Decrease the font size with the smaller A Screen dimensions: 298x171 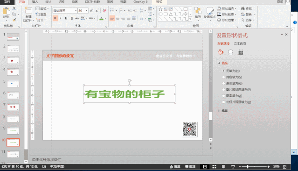pyautogui.click(x=97, y=11)
